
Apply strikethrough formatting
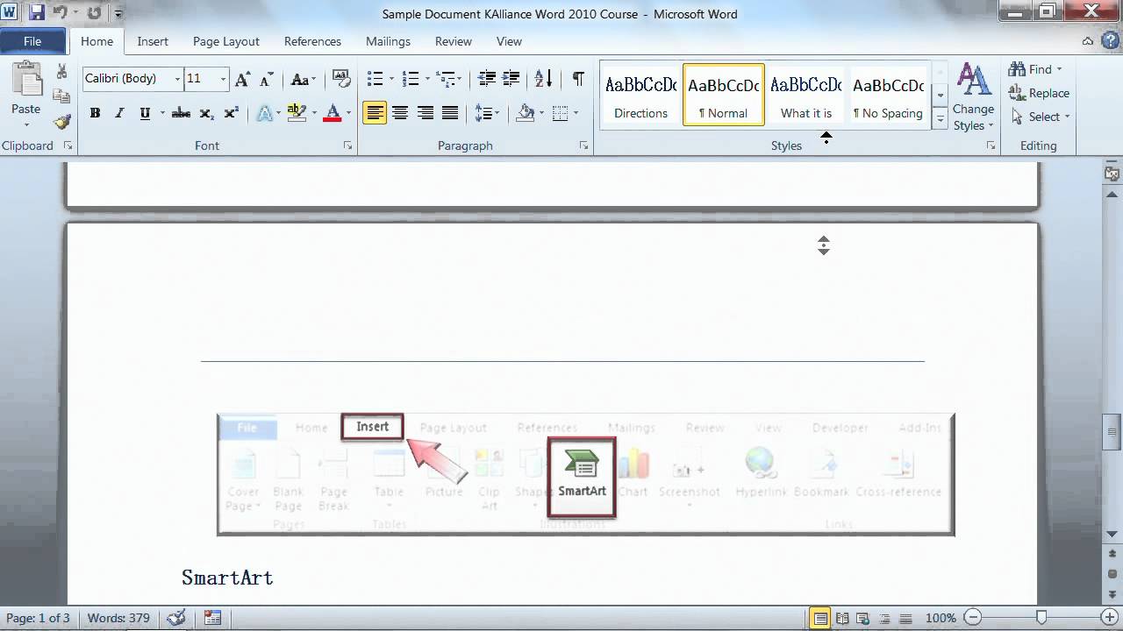click(182, 113)
